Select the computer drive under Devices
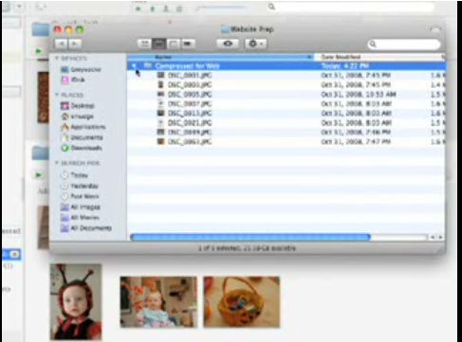462x342 pixels. tap(81, 69)
